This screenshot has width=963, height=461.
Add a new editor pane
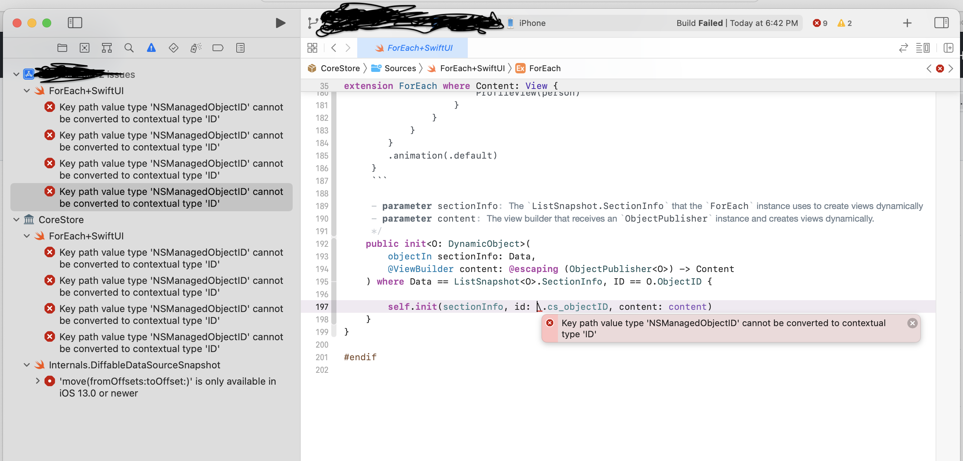[949, 48]
